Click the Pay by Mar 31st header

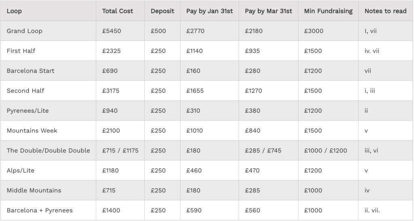268,11
